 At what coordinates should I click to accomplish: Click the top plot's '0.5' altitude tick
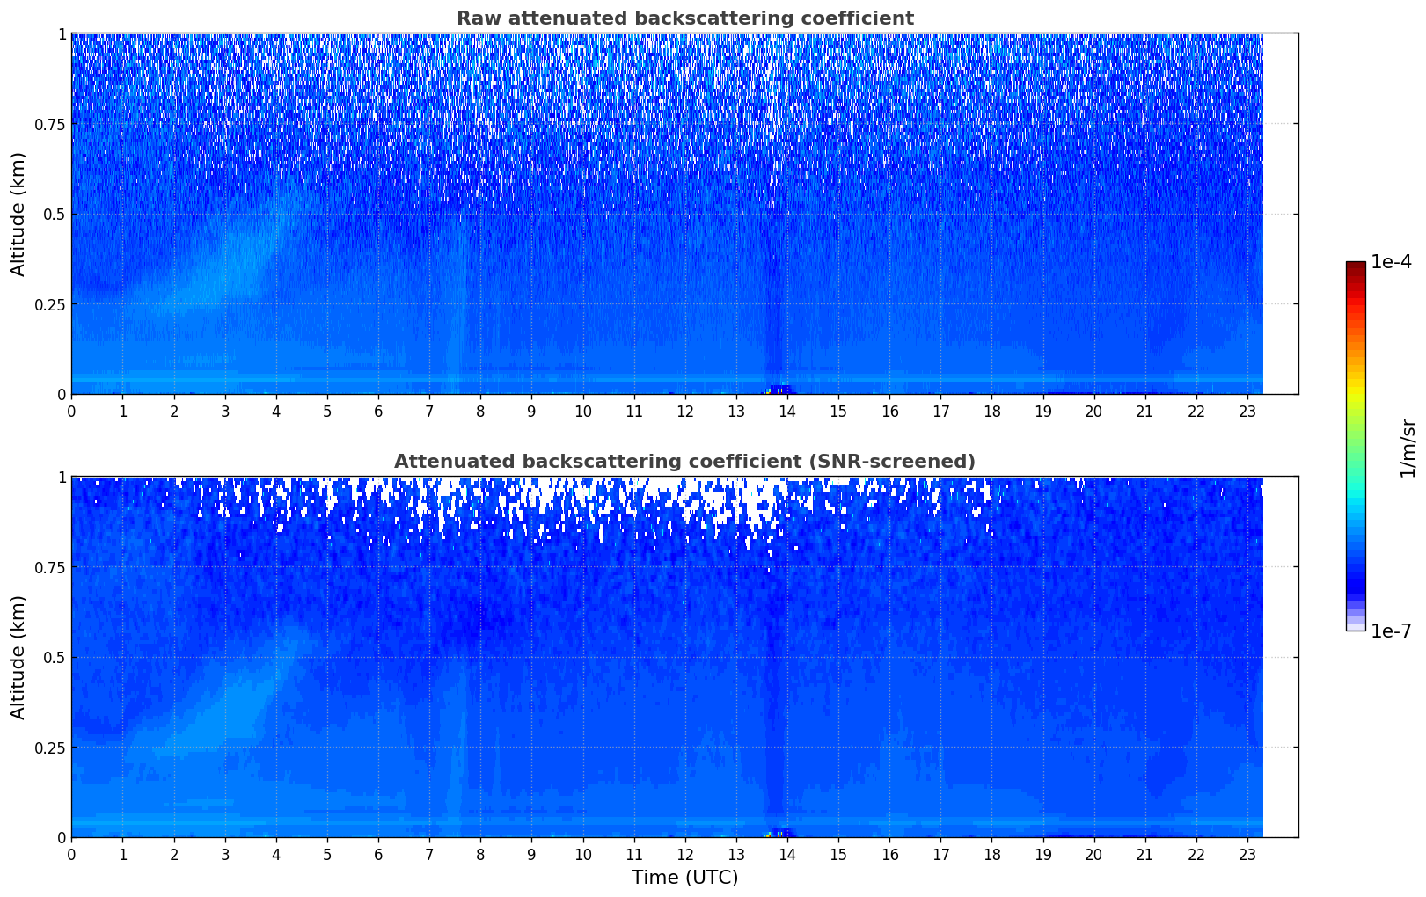pyautogui.click(x=55, y=214)
